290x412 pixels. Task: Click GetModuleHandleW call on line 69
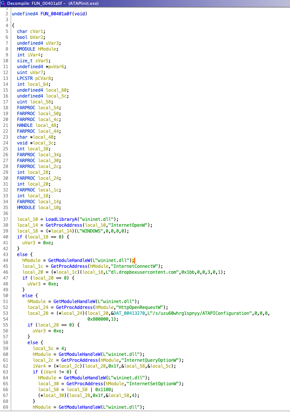click(80, 407)
